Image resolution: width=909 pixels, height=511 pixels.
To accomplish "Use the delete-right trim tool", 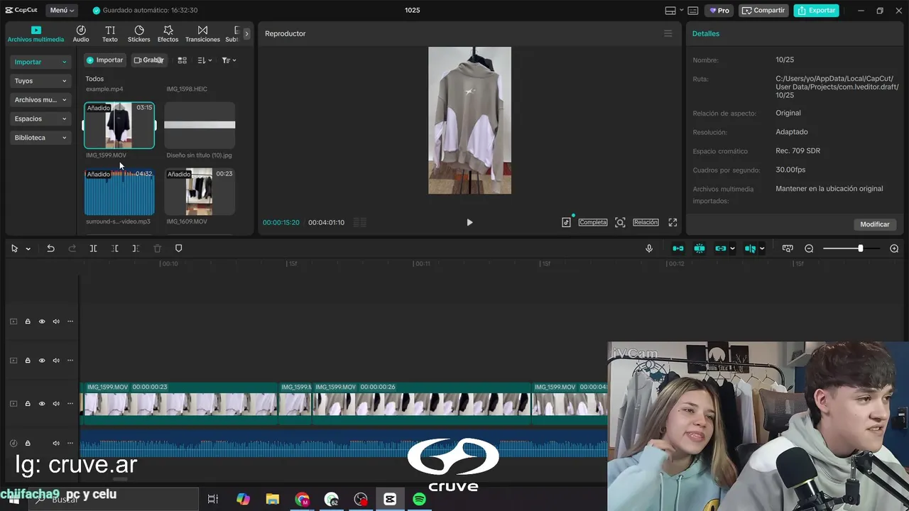I will [136, 248].
